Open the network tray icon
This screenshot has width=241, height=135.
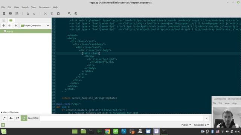[223, 132]
